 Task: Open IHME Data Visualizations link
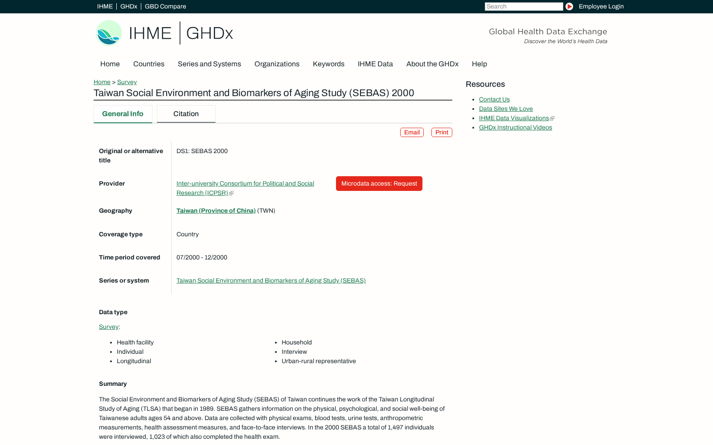tap(514, 118)
